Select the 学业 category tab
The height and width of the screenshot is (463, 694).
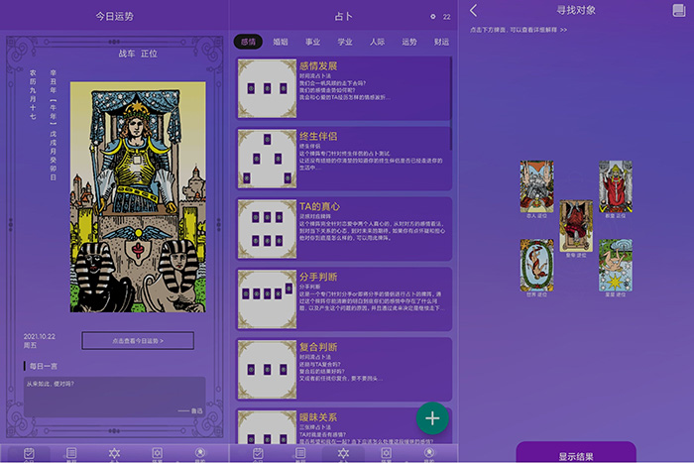pyautogui.click(x=345, y=42)
